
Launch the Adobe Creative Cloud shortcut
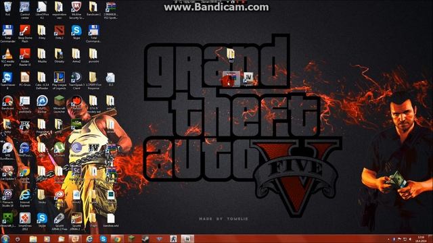pos(59,195)
